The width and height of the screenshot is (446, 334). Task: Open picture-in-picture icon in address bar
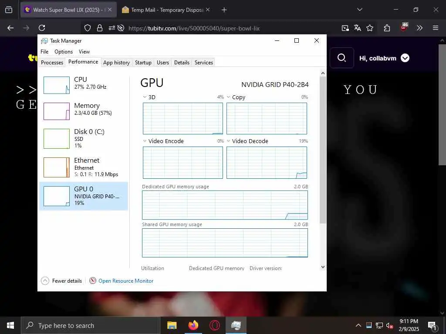pyautogui.click(x=345, y=28)
